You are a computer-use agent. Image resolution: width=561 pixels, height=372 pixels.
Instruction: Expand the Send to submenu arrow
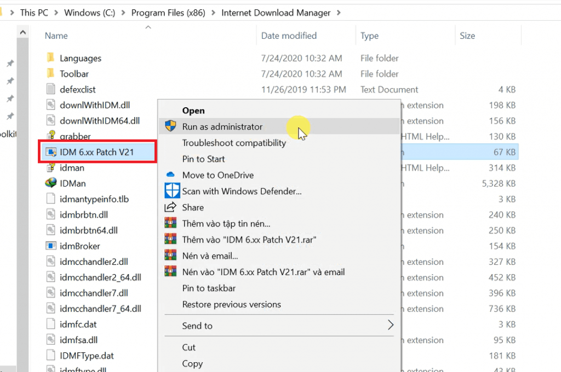coord(390,326)
